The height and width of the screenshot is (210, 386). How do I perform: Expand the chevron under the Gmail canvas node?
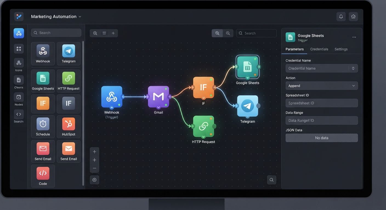[x=158, y=107]
